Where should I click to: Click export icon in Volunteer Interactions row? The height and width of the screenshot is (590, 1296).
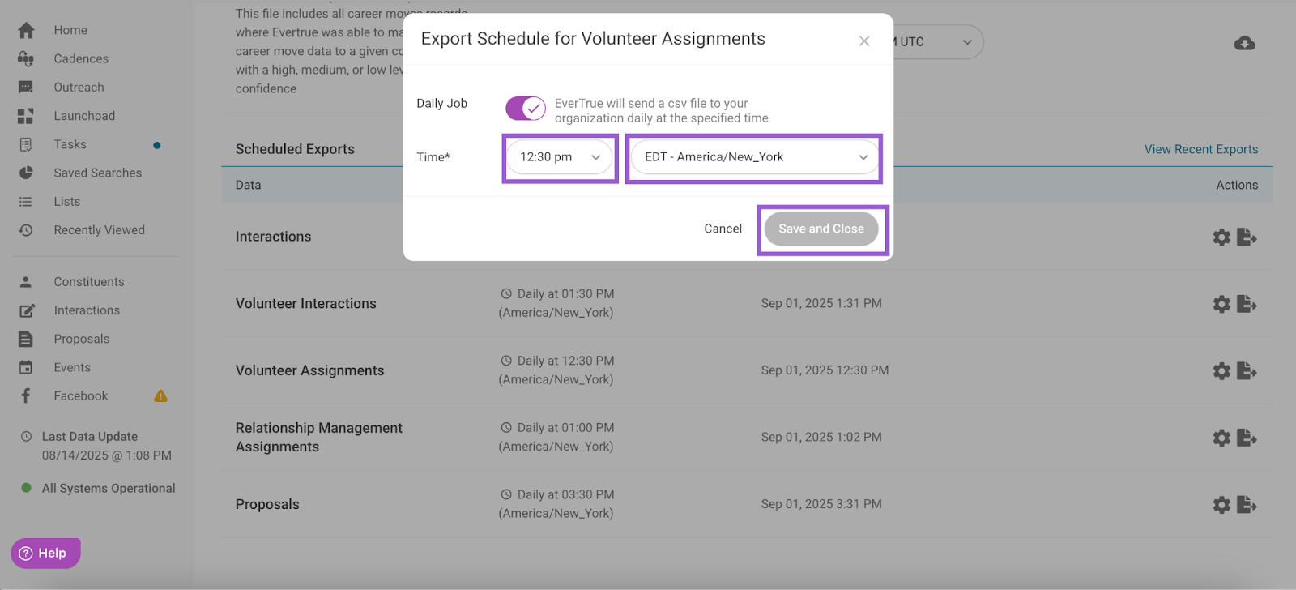tap(1247, 304)
